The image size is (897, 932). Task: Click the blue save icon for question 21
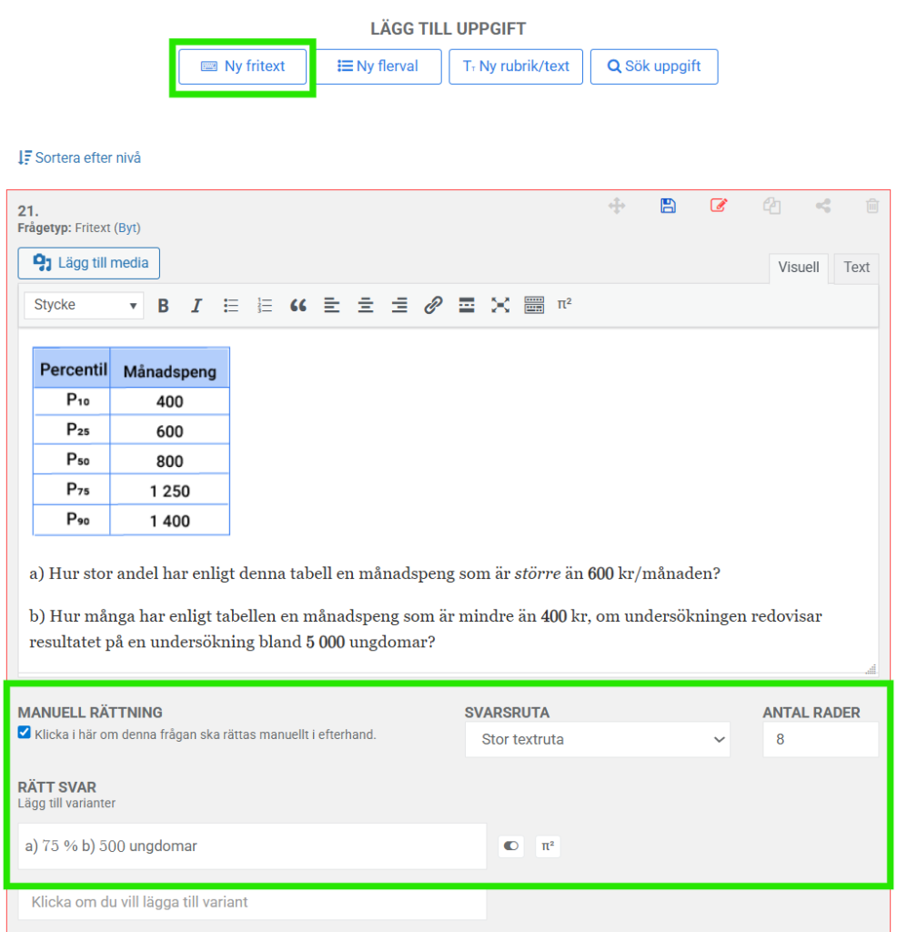pyautogui.click(x=668, y=206)
